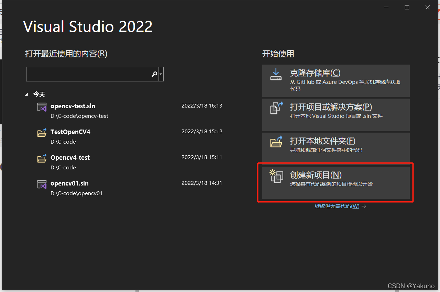The image size is (440, 292).
Task: Open the search options dropdown arrow
Action: [x=160, y=74]
